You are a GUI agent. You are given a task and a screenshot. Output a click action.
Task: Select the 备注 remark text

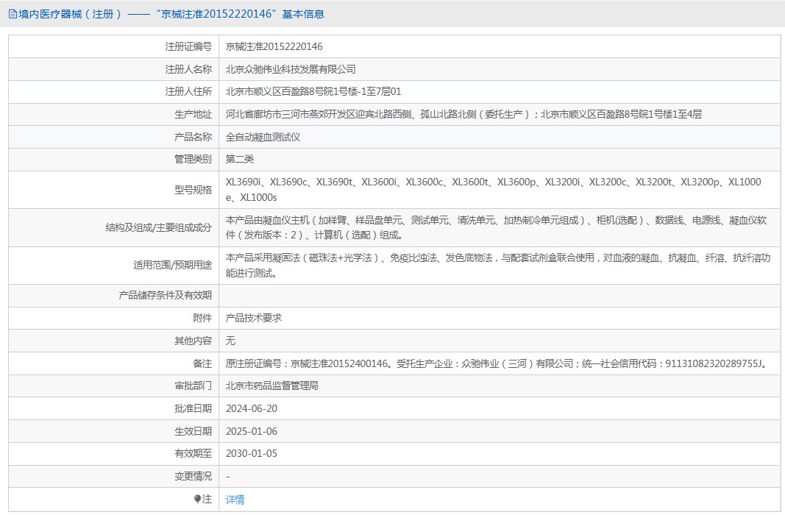tap(497, 363)
